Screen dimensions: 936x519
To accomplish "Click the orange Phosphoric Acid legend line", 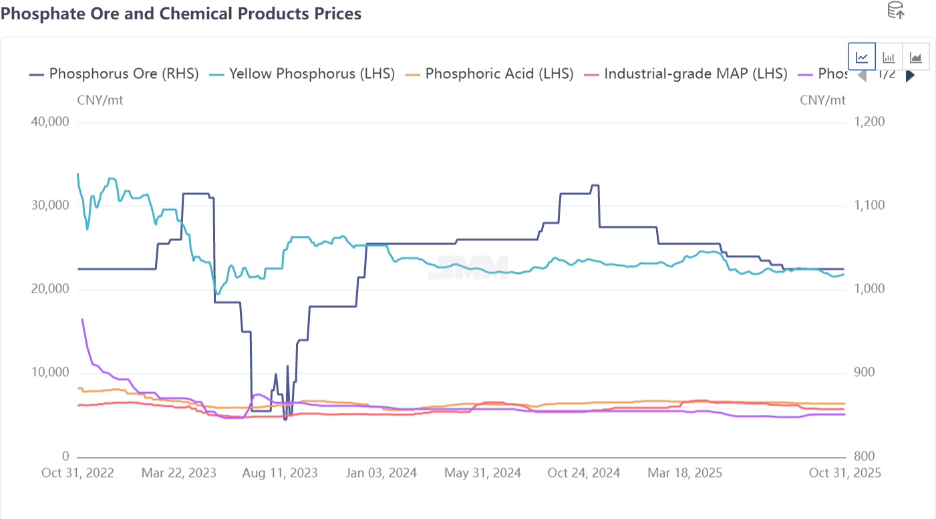I will [412, 74].
